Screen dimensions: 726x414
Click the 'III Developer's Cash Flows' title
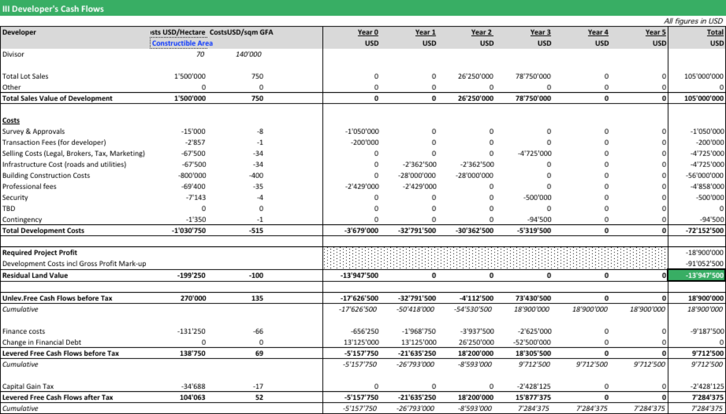pyautogui.click(x=53, y=9)
